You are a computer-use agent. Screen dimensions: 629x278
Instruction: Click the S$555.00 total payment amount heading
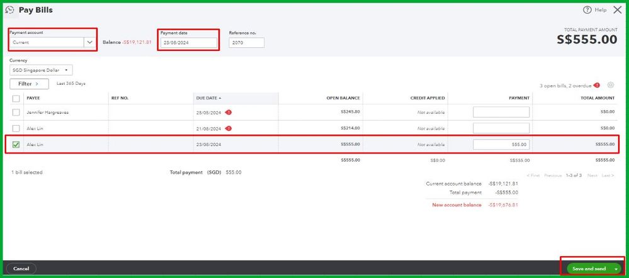587,39
